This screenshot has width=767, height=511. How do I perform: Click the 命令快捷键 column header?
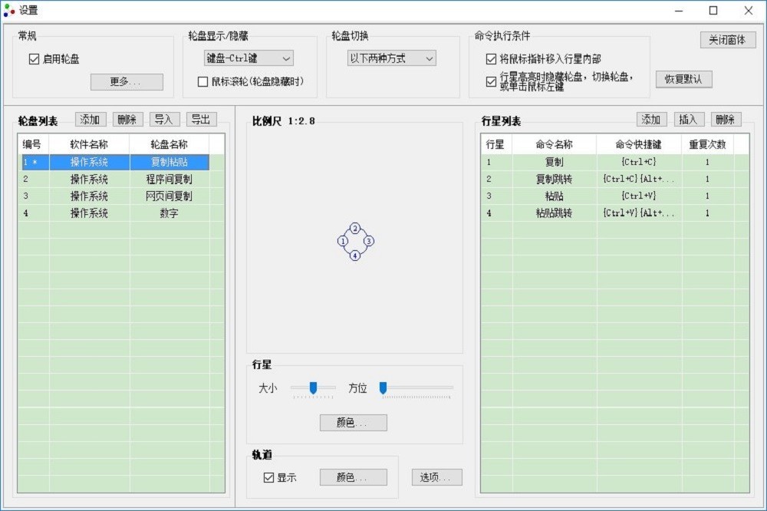[638, 144]
